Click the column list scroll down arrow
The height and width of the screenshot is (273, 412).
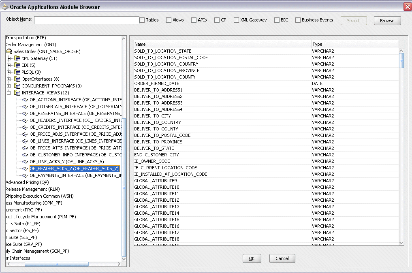[401, 243]
